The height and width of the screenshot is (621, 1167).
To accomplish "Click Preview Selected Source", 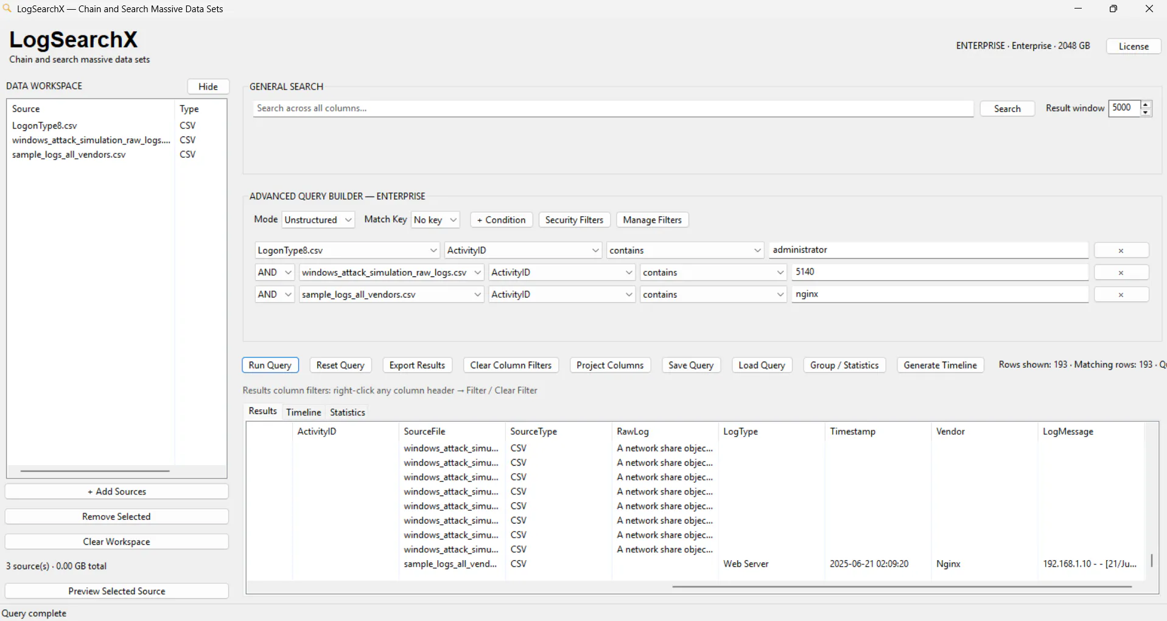I will [x=117, y=591].
